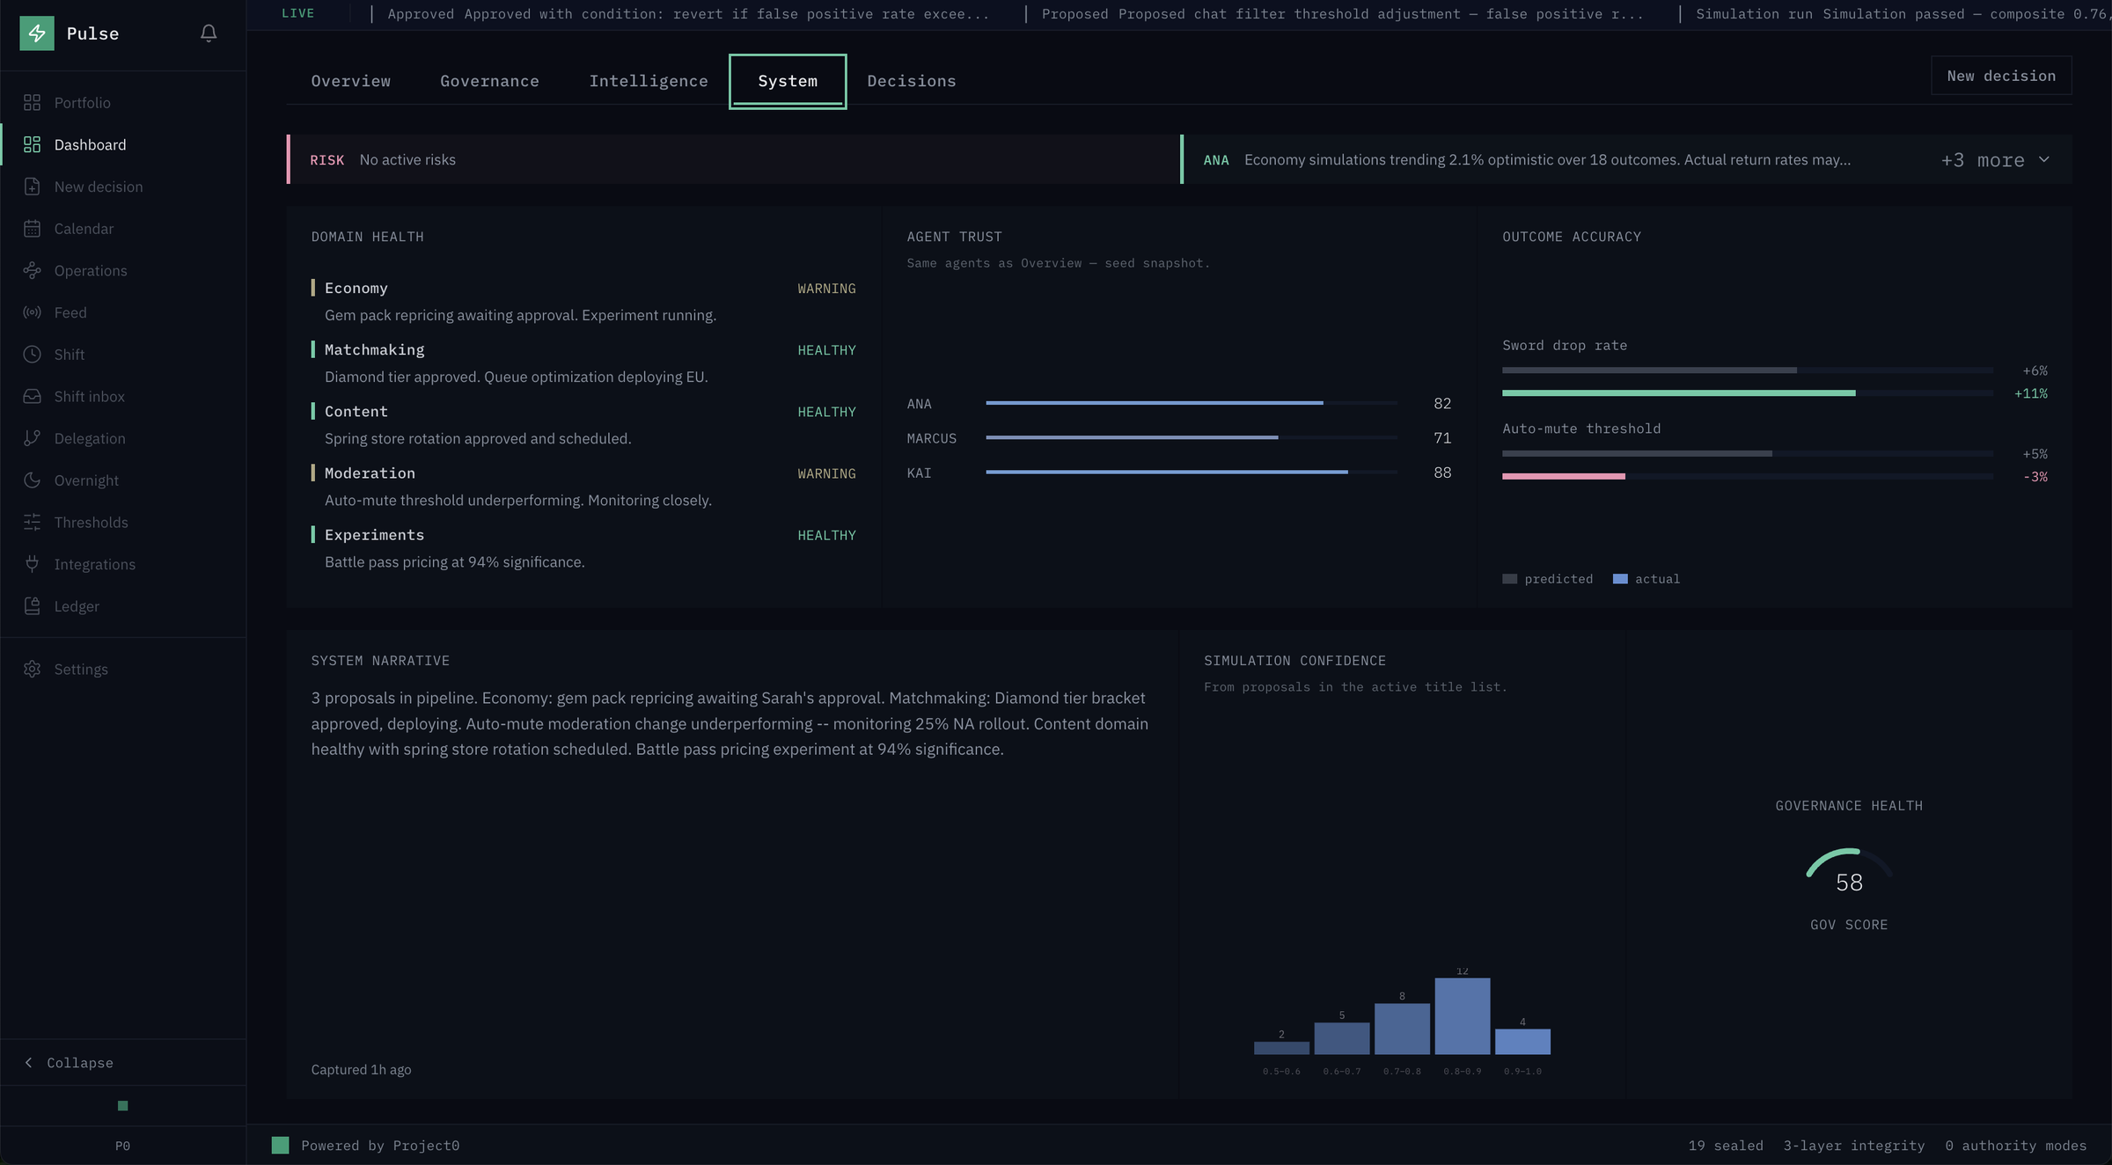2112x1165 pixels.
Task: Click the predicted legend swatch
Action: point(1510,579)
